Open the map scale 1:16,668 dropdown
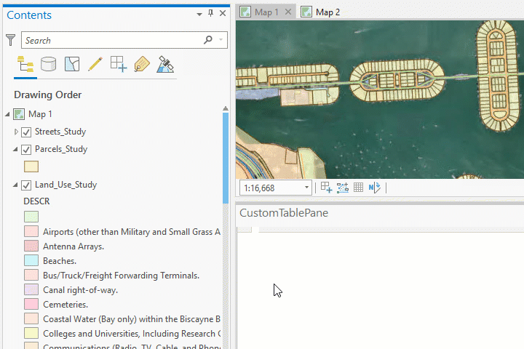The height and width of the screenshot is (349, 524). (306, 188)
